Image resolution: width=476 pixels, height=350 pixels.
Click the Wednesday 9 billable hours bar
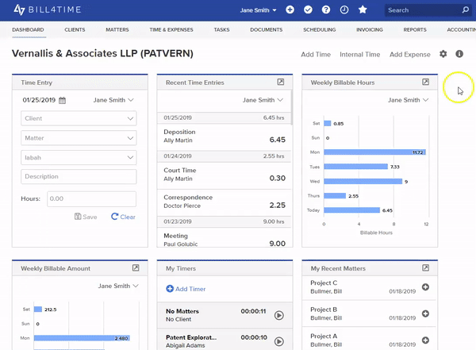363,182
